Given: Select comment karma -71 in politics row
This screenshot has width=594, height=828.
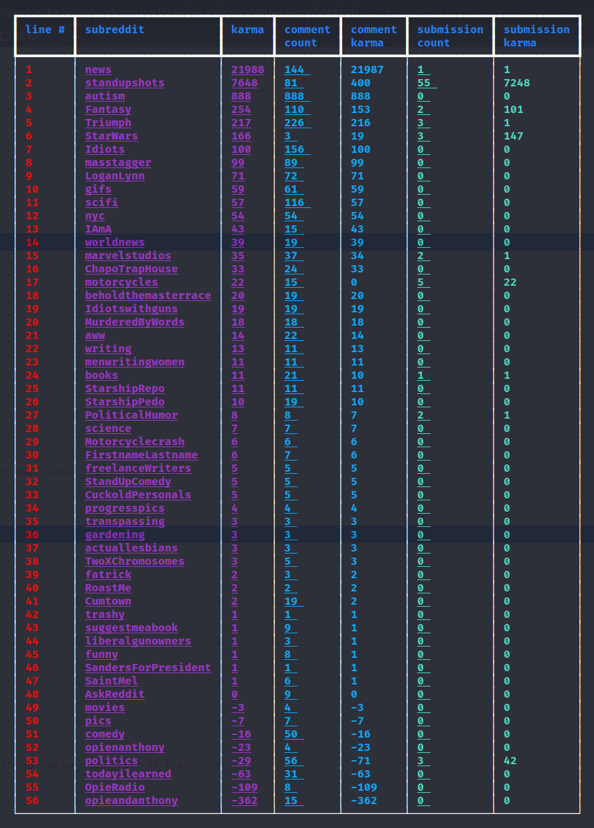Looking at the screenshot, I should click(x=361, y=761).
